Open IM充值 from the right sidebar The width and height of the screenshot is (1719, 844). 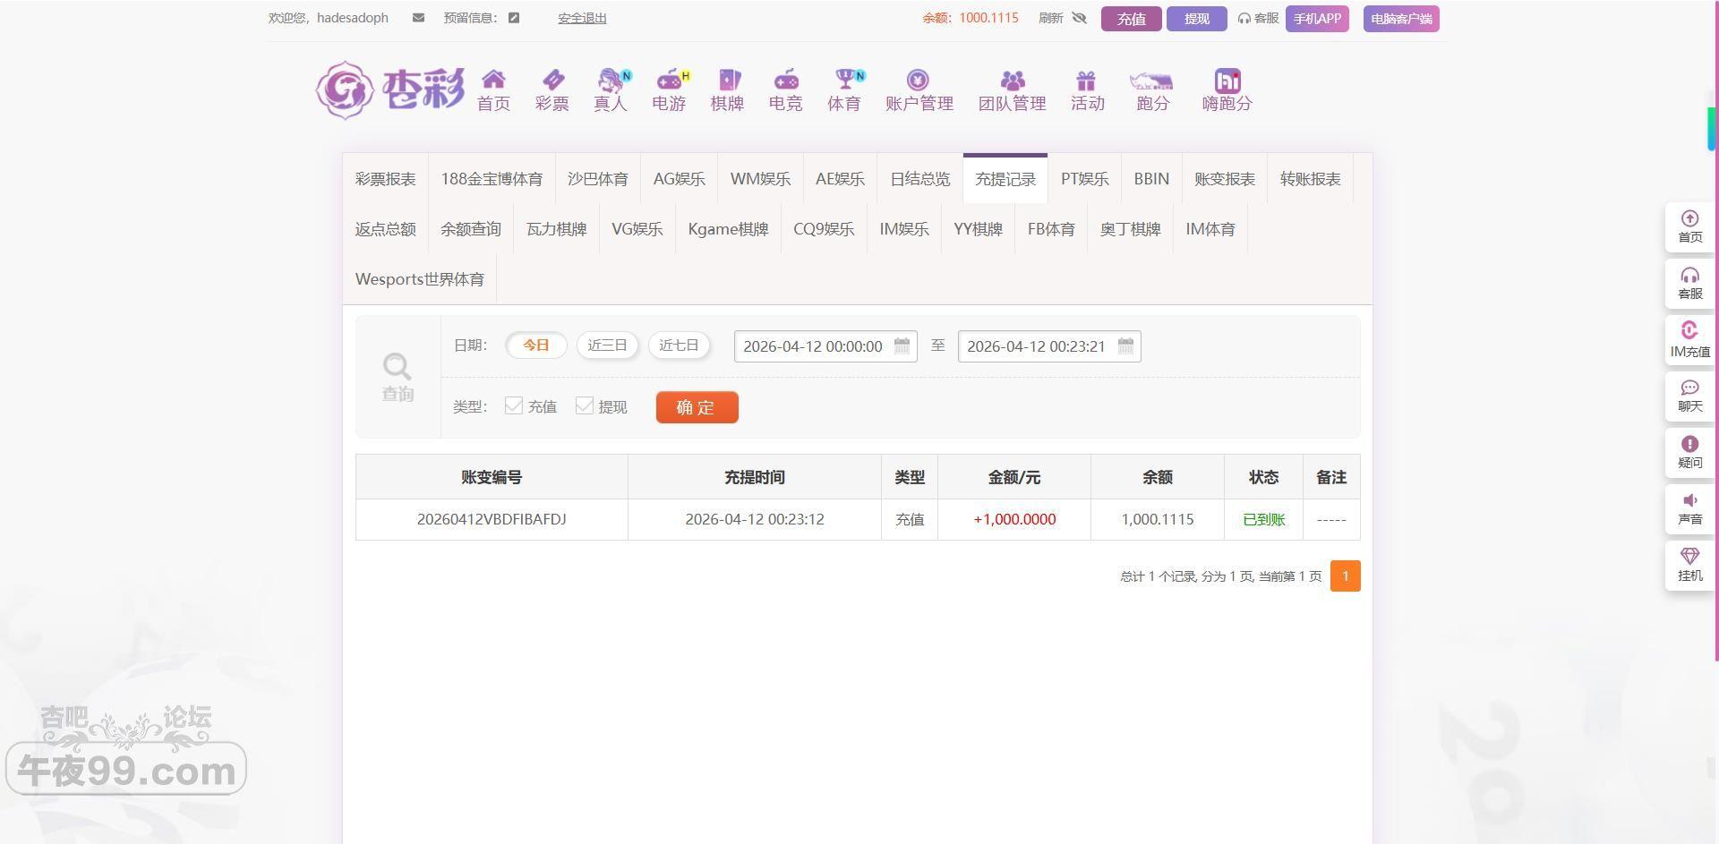(x=1689, y=331)
